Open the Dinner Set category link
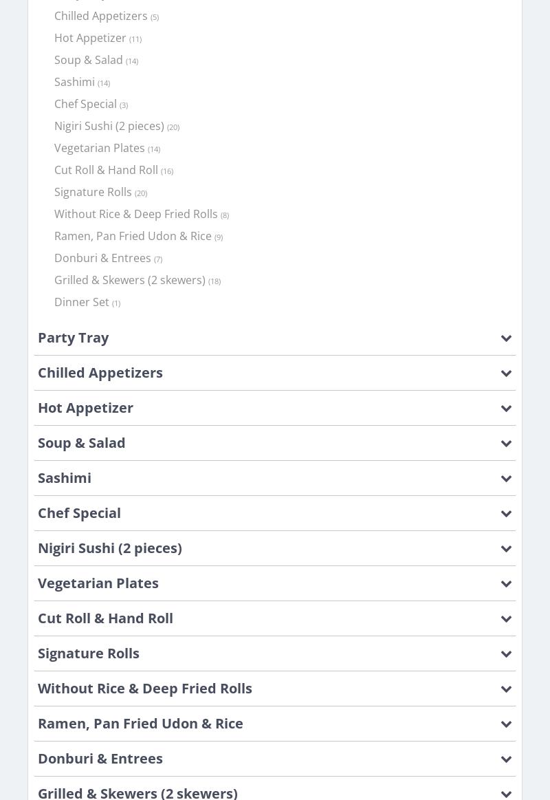The width and height of the screenshot is (550, 800). (x=82, y=302)
